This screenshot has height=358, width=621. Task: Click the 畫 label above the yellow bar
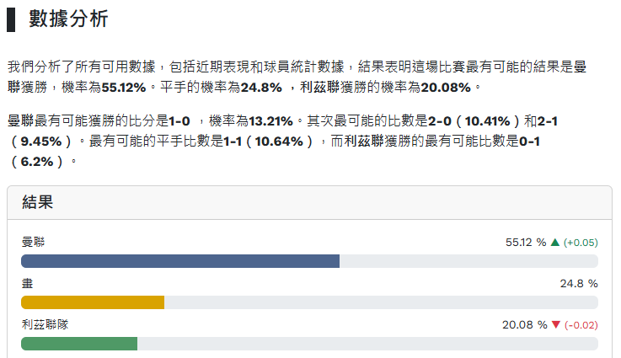[x=27, y=284]
